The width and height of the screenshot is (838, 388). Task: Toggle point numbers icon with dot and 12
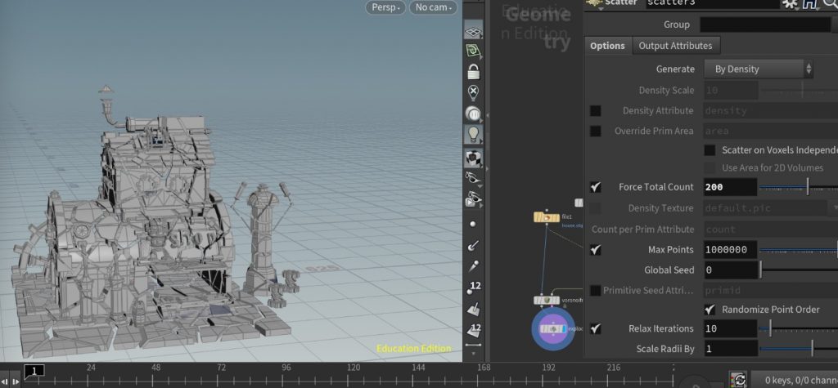coord(473,288)
